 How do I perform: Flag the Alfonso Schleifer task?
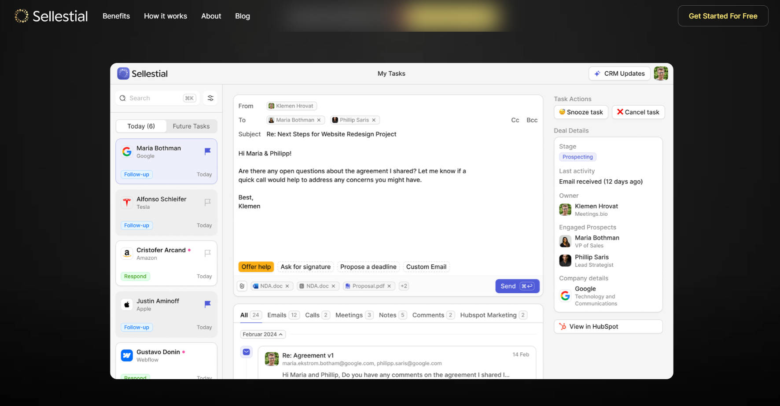point(208,202)
